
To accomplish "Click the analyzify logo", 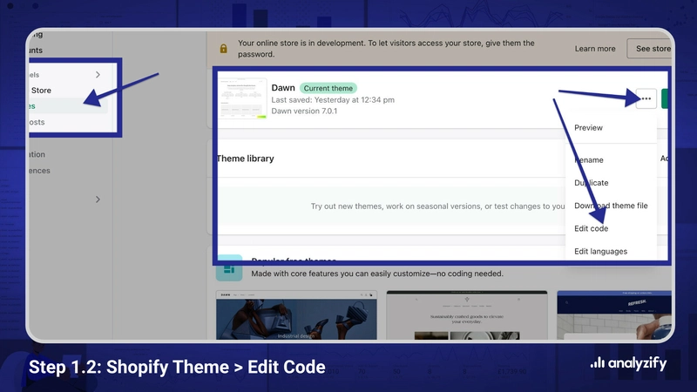I will point(627,364).
